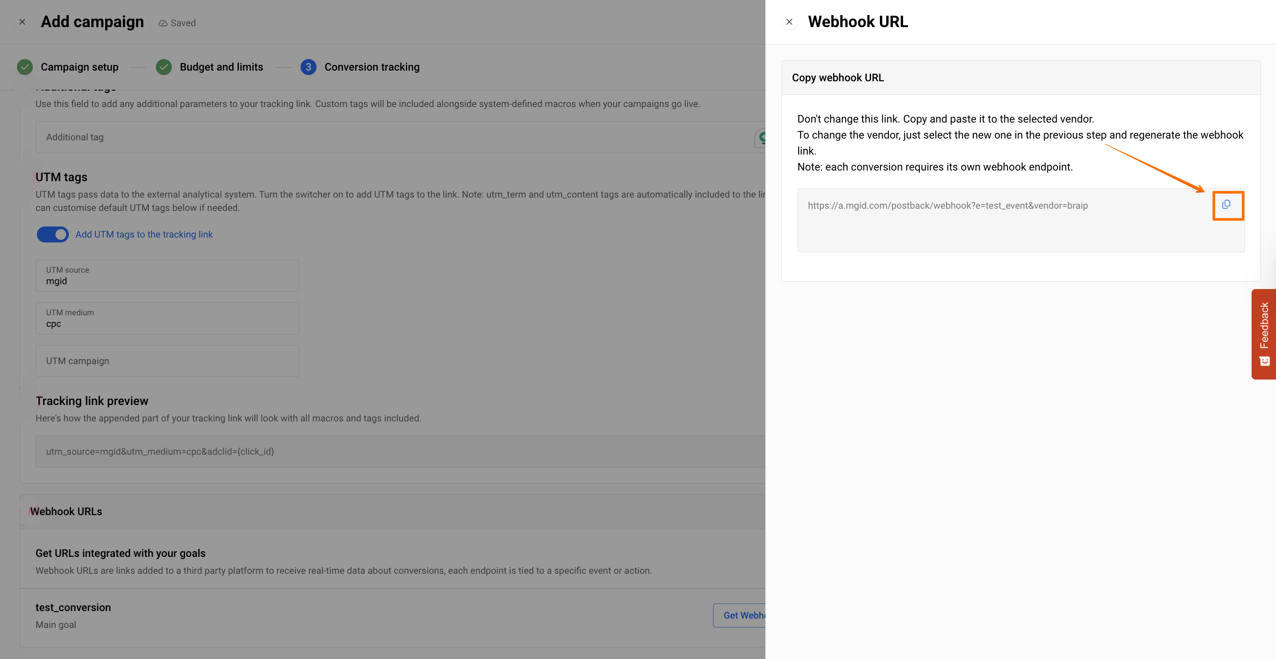Select the Conversion tracking step

(372, 67)
